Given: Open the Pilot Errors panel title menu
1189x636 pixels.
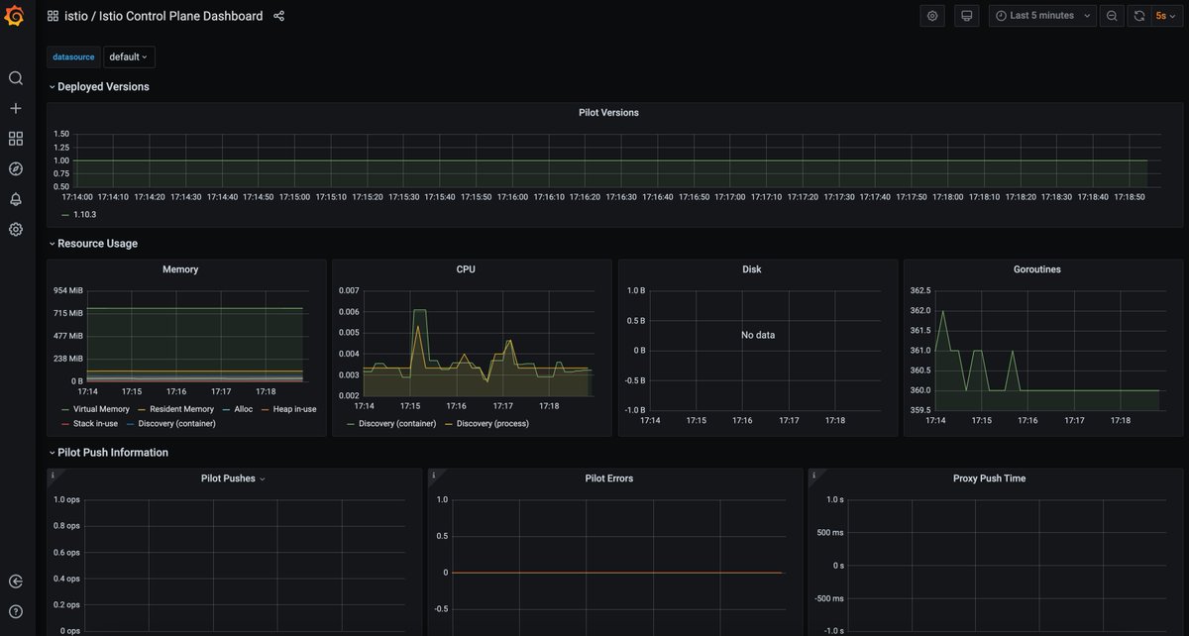Looking at the screenshot, I should (609, 478).
